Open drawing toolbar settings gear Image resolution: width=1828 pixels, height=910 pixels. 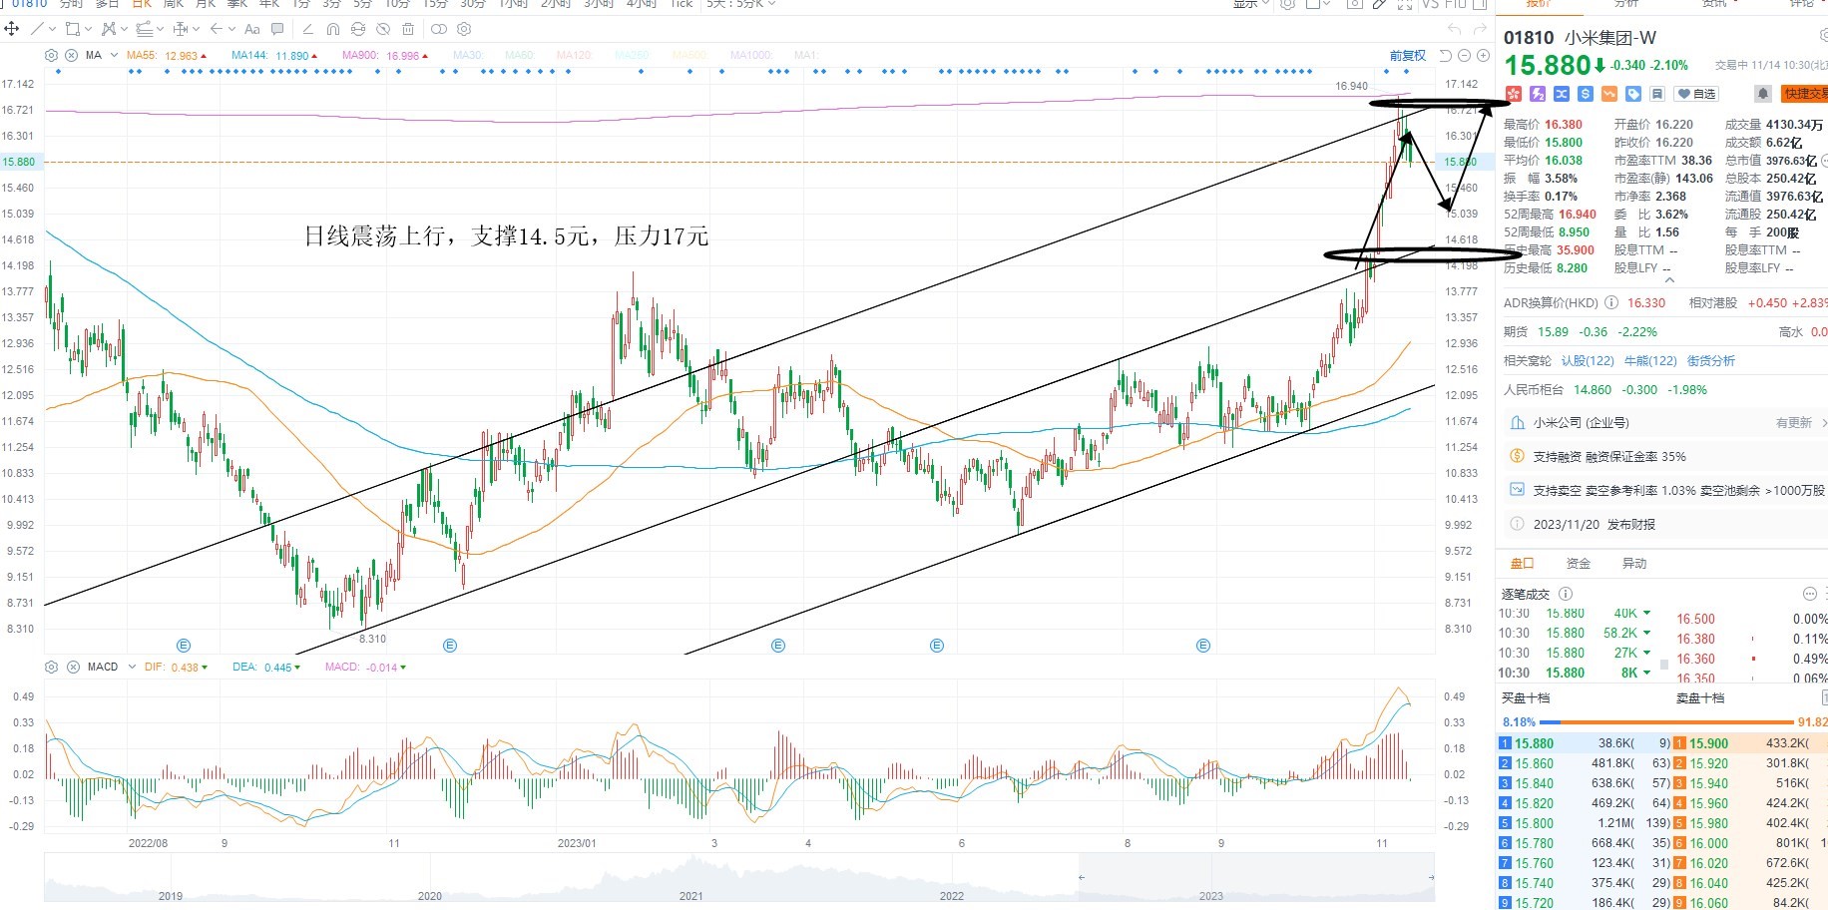464,29
